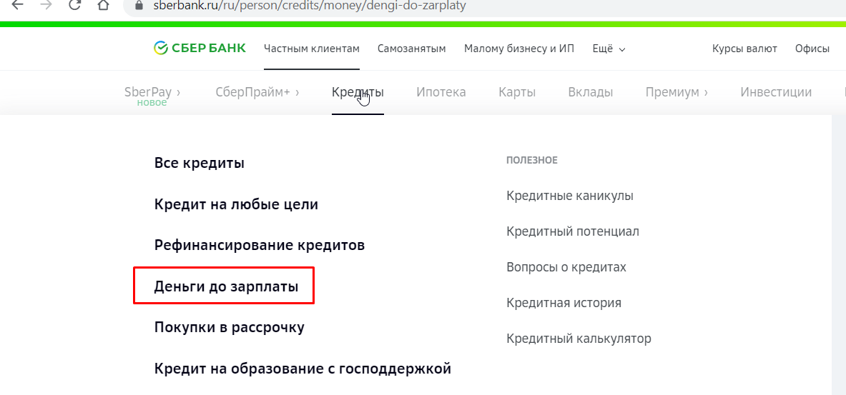Open Малому бизнесу и ИП section
The image size is (846, 395).
[x=519, y=49]
